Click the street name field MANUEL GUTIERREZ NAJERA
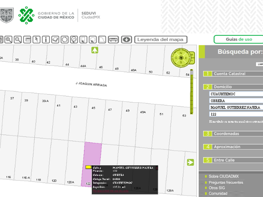This screenshot has width=263, height=197. [x=236, y=107]
